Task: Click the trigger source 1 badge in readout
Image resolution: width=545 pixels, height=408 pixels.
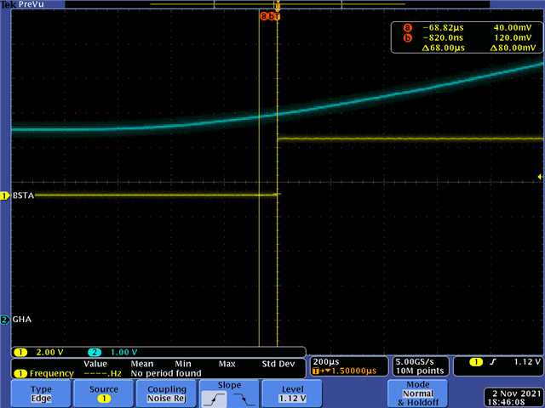Action: click(476, 362)
